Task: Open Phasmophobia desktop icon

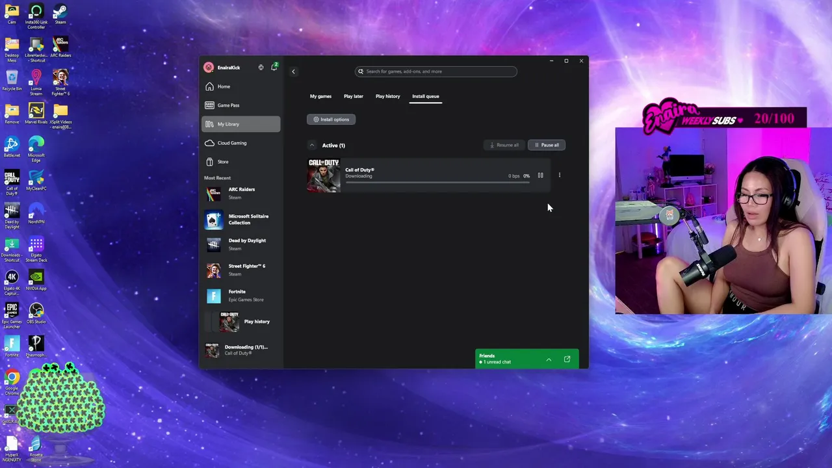Action: pos(36,347)
